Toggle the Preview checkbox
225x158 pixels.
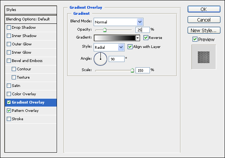tap(195, 39)
